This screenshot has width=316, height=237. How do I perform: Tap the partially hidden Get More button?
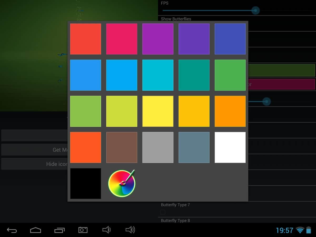tap(34, 150)
